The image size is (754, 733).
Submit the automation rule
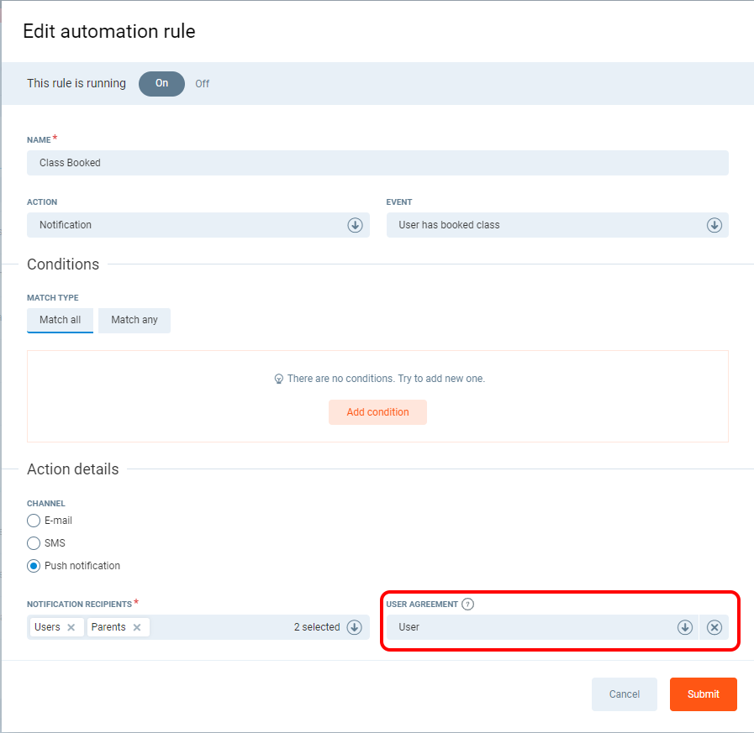(x=703, y=694)
